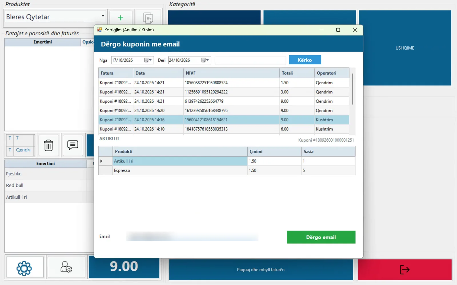
Task: Open the Nga date calendar picker
Action: point(148,60)
